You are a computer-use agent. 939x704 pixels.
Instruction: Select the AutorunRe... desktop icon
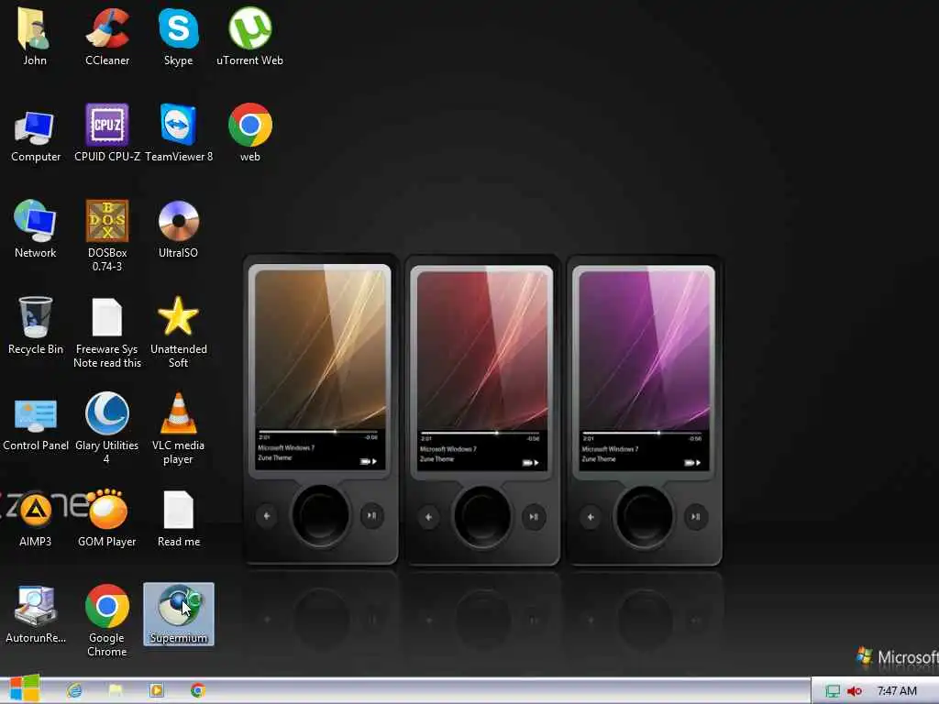click(36, 615)
